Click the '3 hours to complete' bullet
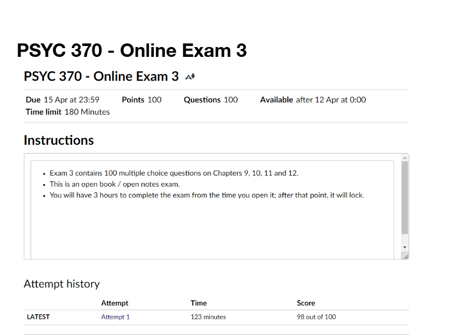 [207, 195]
